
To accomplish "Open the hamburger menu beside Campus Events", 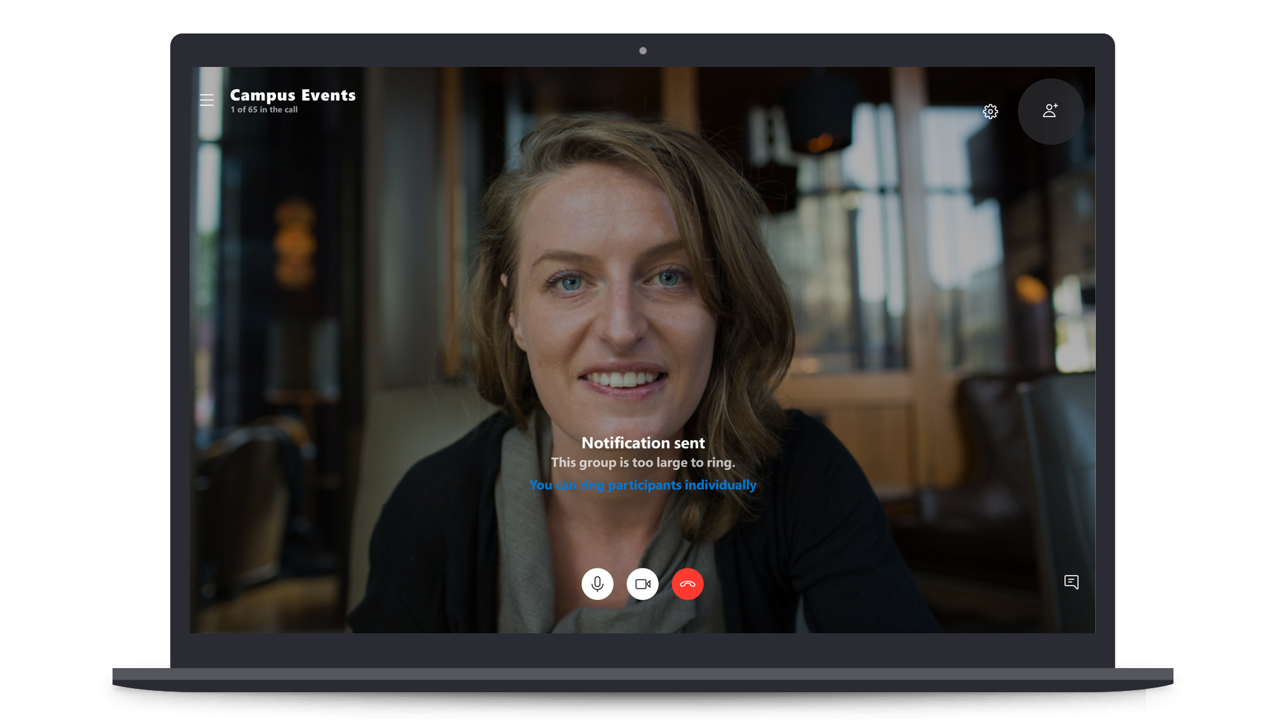I will (x=206, y=100).
